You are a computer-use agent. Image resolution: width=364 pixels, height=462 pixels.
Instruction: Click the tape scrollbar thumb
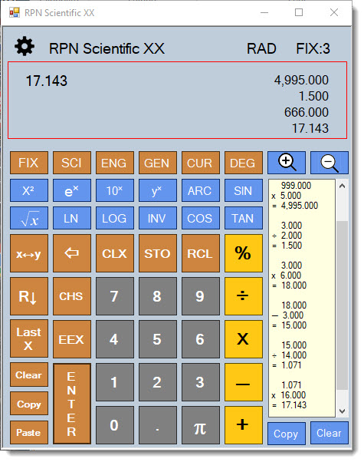pyautogui.click(x=342, y=305)
